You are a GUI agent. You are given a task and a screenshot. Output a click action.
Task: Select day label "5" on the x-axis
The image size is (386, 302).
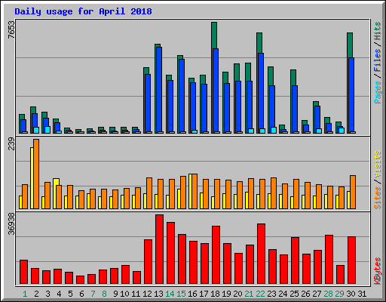pyautogui.click(x=70, y=294)
